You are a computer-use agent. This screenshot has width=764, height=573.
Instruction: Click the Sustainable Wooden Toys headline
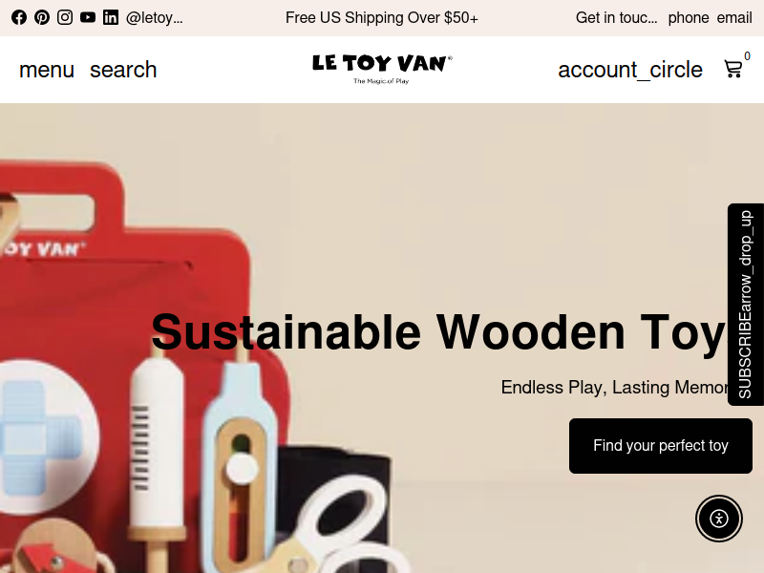(440, 332)
